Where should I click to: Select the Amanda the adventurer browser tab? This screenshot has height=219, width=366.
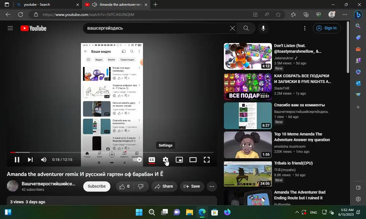[117, 5]
